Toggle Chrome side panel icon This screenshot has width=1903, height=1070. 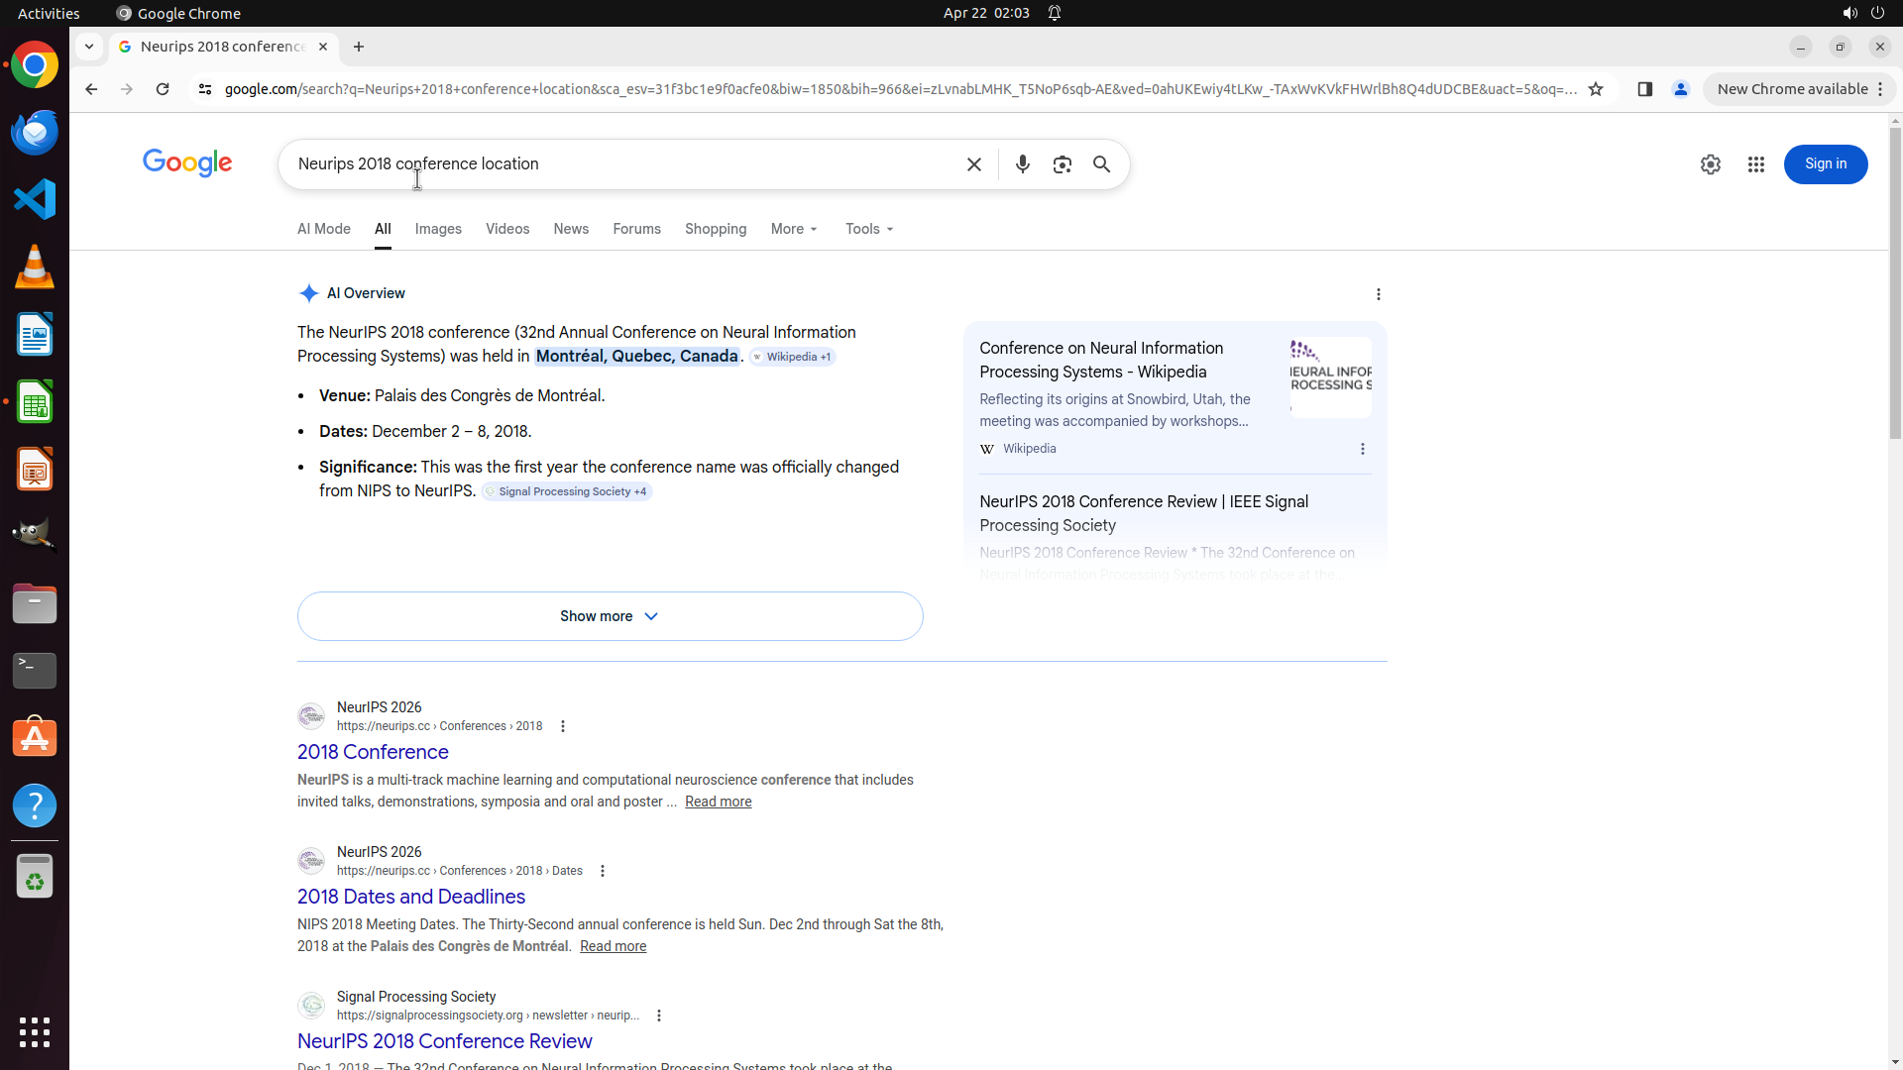(x=1644, y=89)
